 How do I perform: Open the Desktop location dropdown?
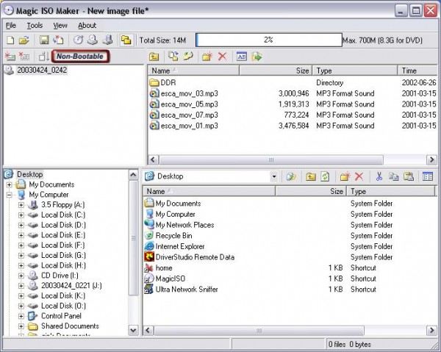point(274,176)
